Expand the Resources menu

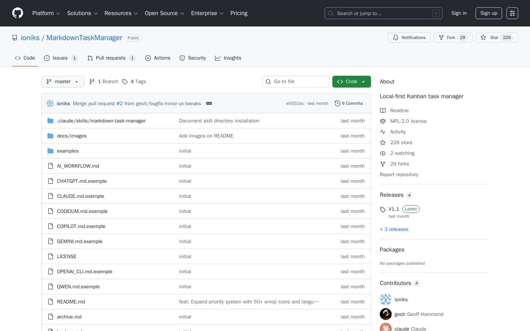click(x=121, y=13)
